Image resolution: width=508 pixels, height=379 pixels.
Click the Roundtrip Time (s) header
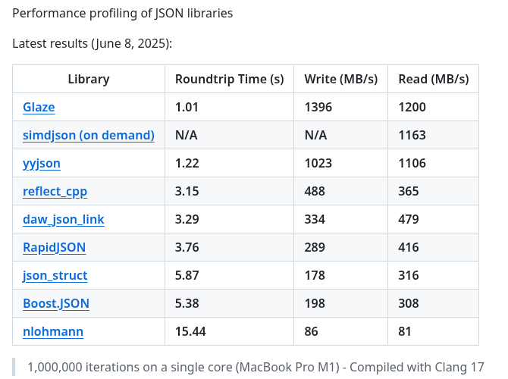pos(229,79)
